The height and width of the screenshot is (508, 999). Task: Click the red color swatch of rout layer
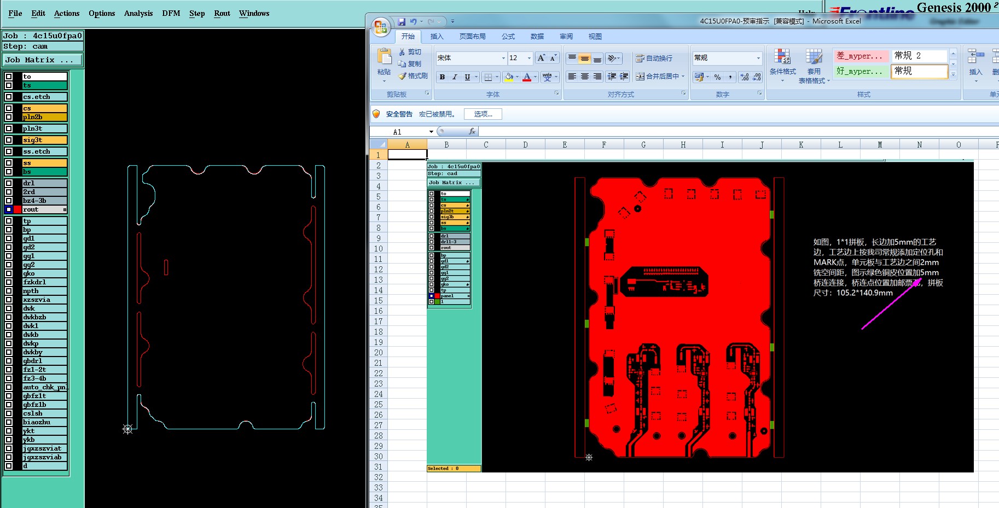coord(18,209)
